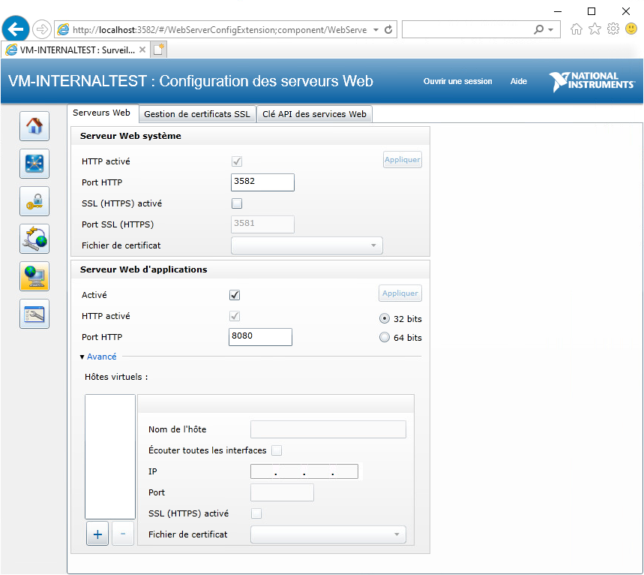The image size is (644, 575).
Task: Select the globe and computer web server icon
Action: [x=34, y=276]
